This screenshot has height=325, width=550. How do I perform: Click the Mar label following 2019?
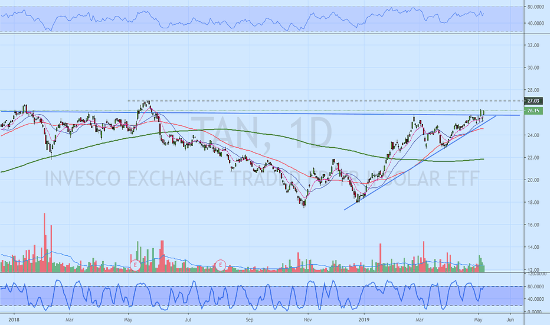[419, 320]
